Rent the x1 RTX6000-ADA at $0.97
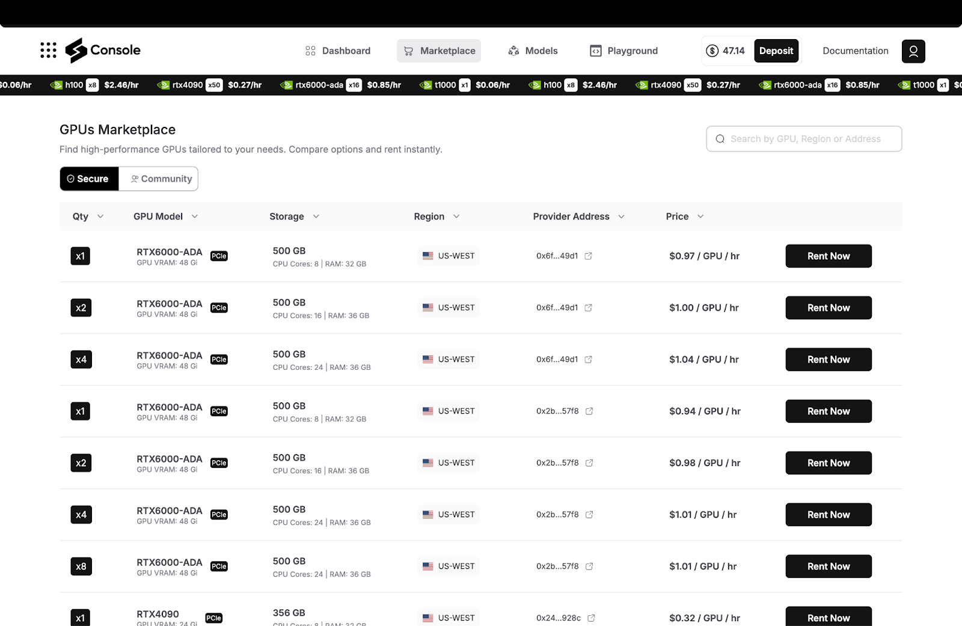Screen dimensions: 962x626 828,256
